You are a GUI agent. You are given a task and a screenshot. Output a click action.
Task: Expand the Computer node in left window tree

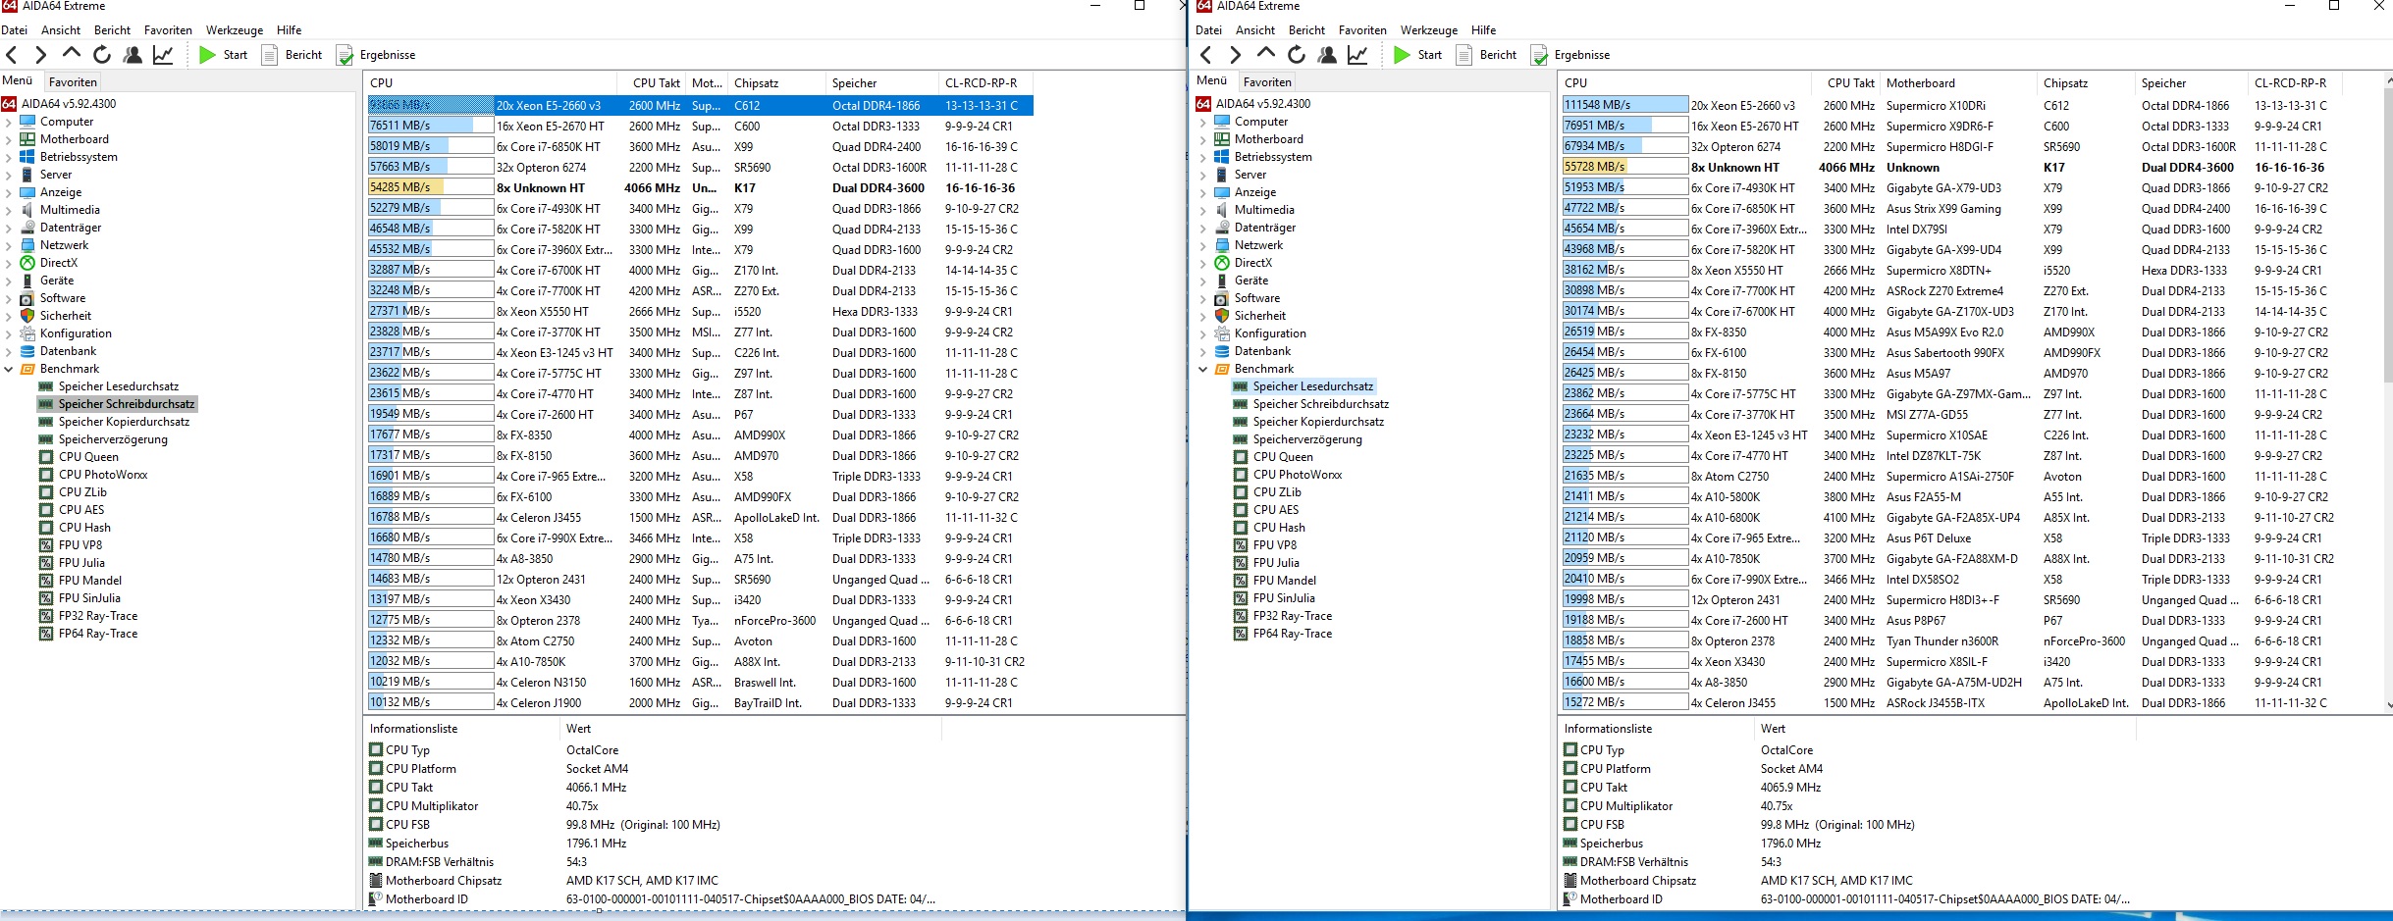pyautogui.click(x=9, y=123)
